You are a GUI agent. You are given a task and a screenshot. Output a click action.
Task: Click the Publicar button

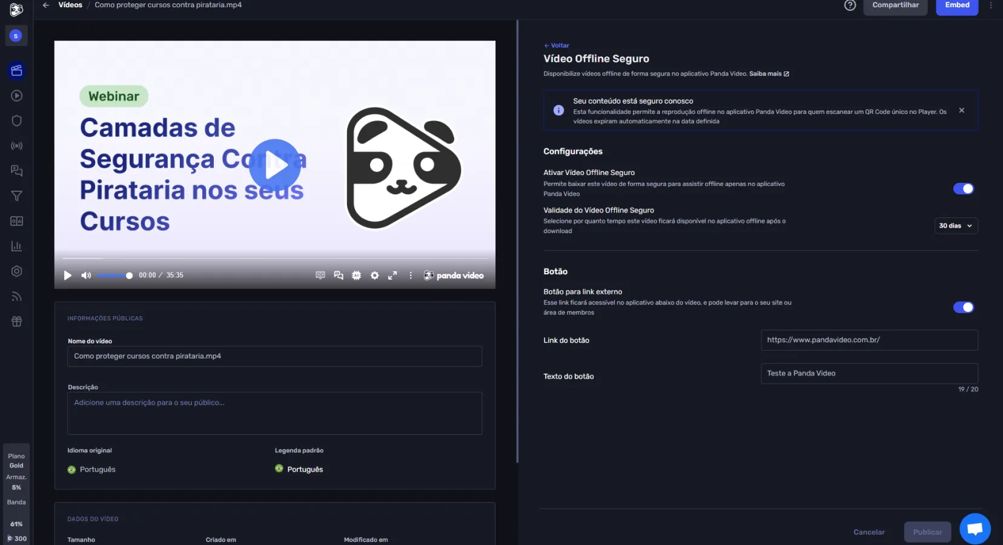coord(927,532)
